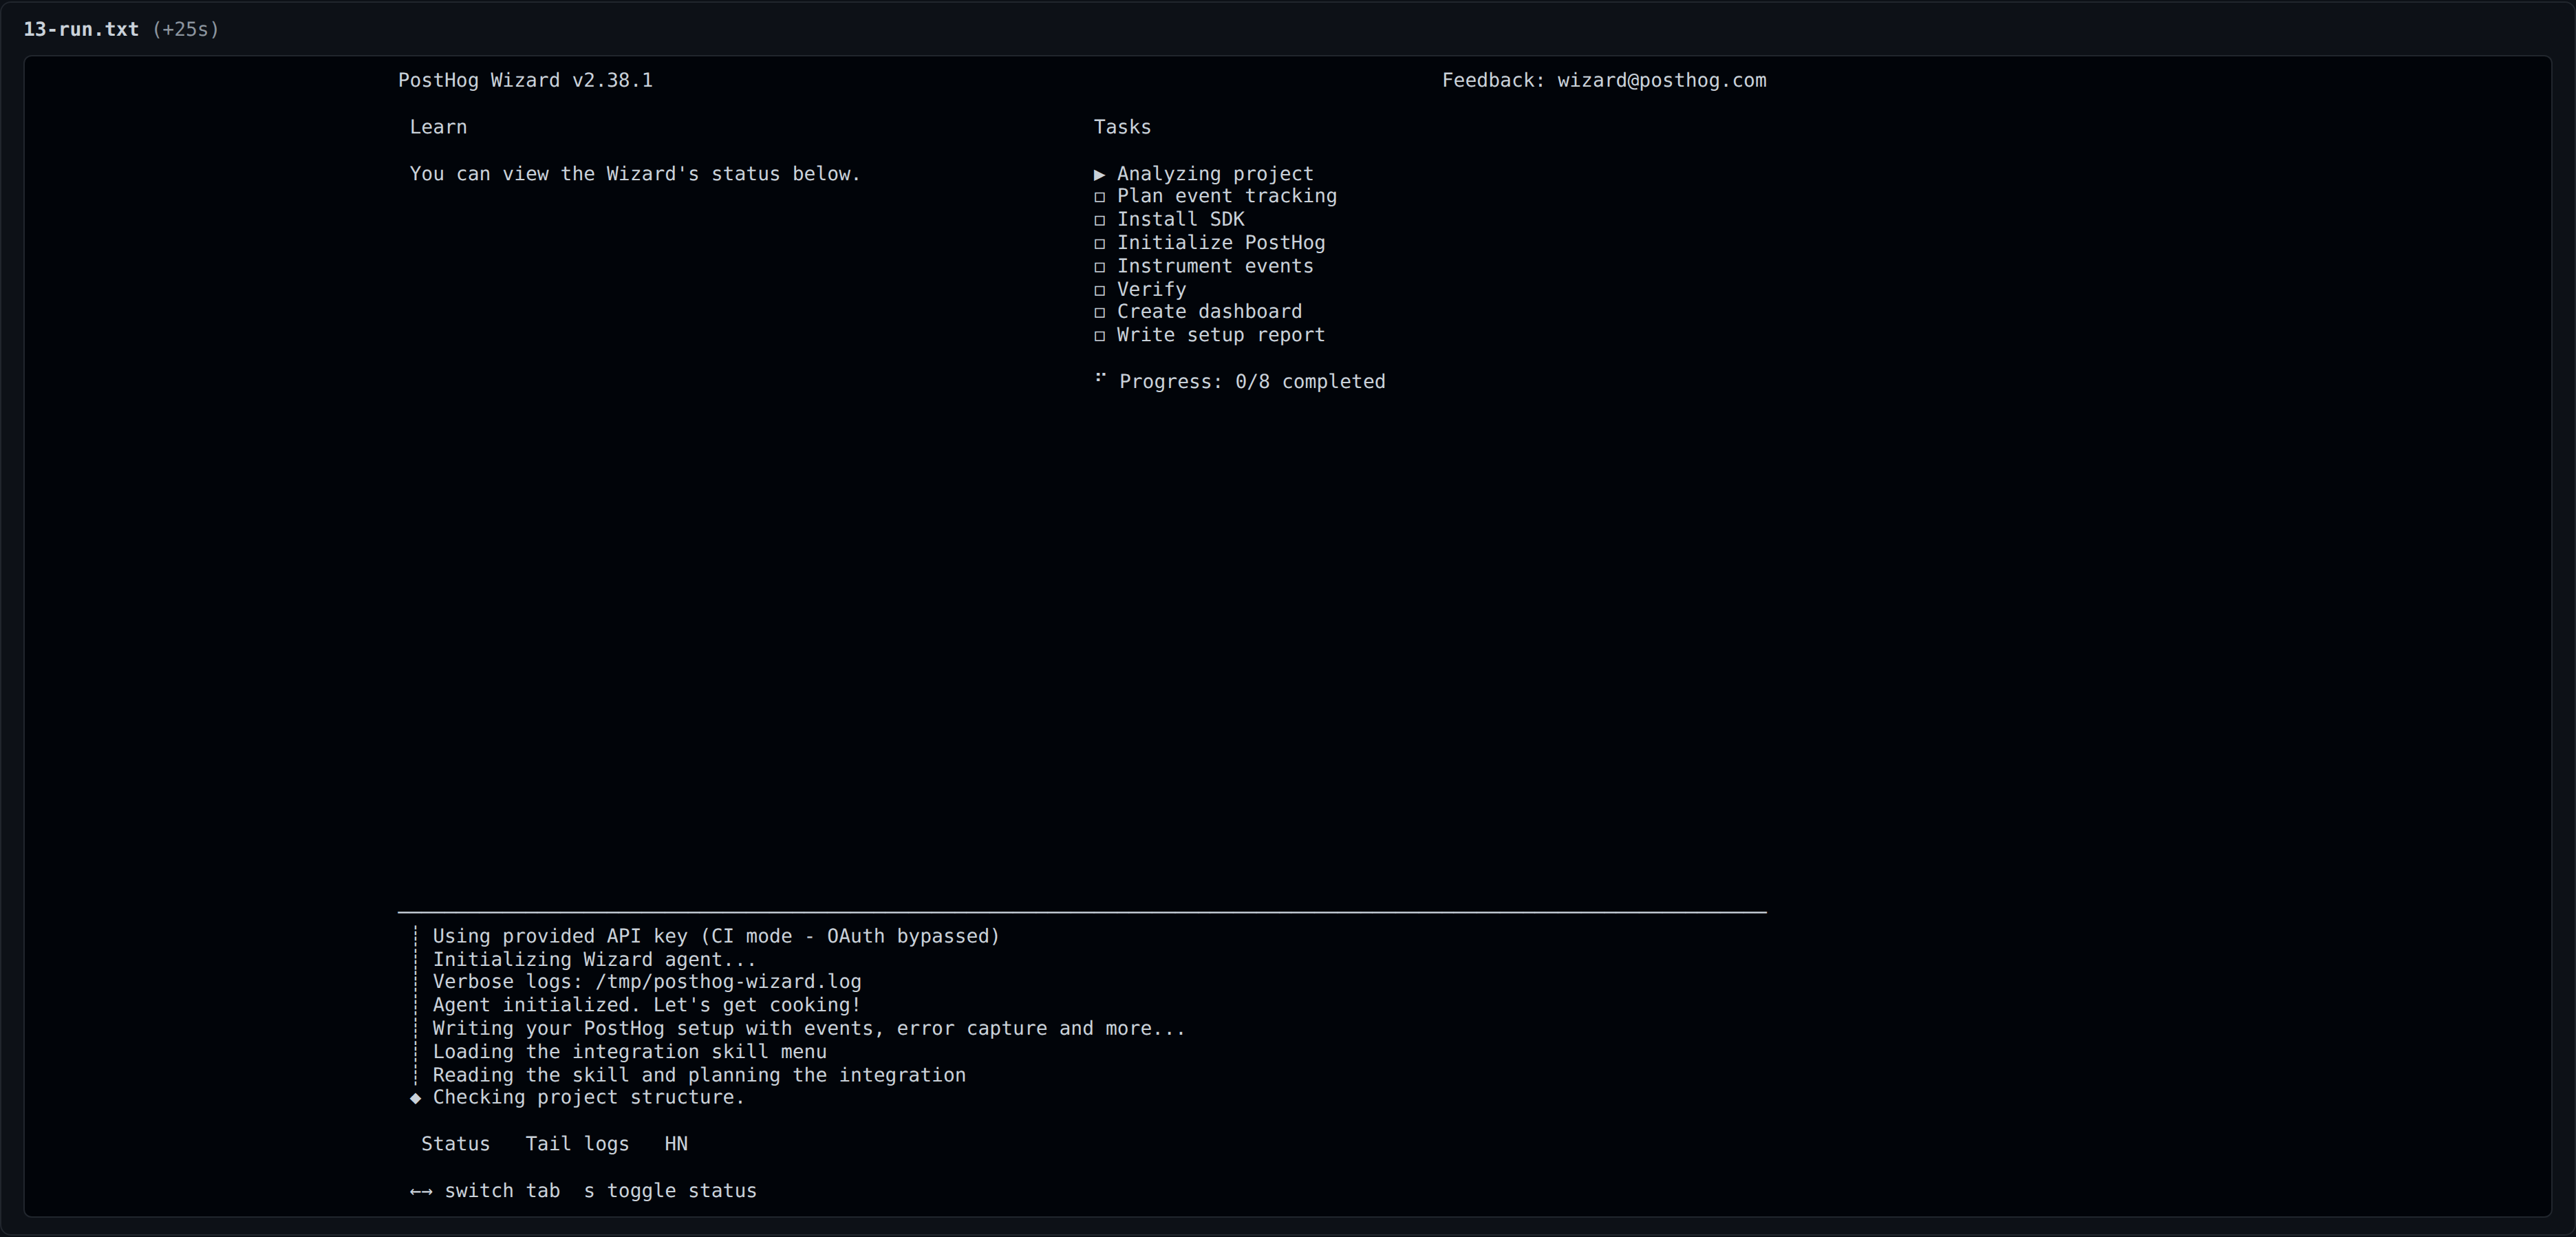Click the Plan event tracking checkbox
The width and height of the screenshot is (2576, 1237).
click(x=1100, y=197)
